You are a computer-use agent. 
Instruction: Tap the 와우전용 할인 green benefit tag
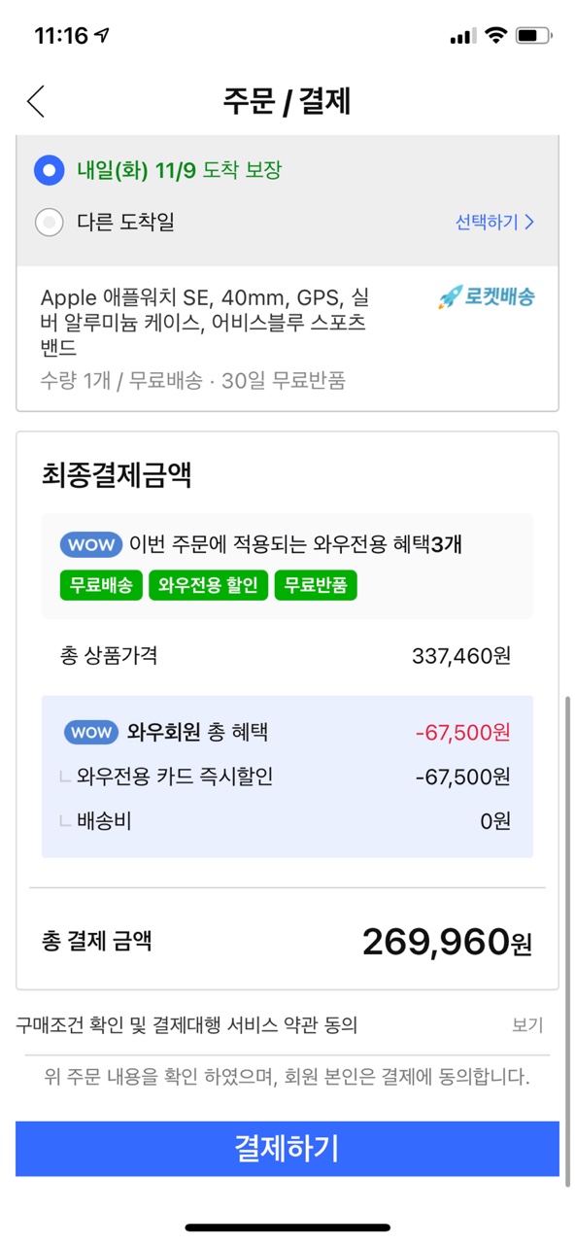tap(208, 585)
